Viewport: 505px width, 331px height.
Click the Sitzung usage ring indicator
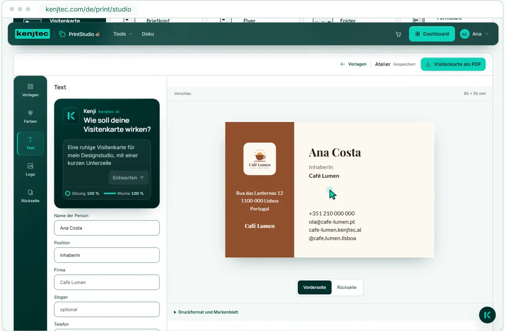[x=68, y=193]
